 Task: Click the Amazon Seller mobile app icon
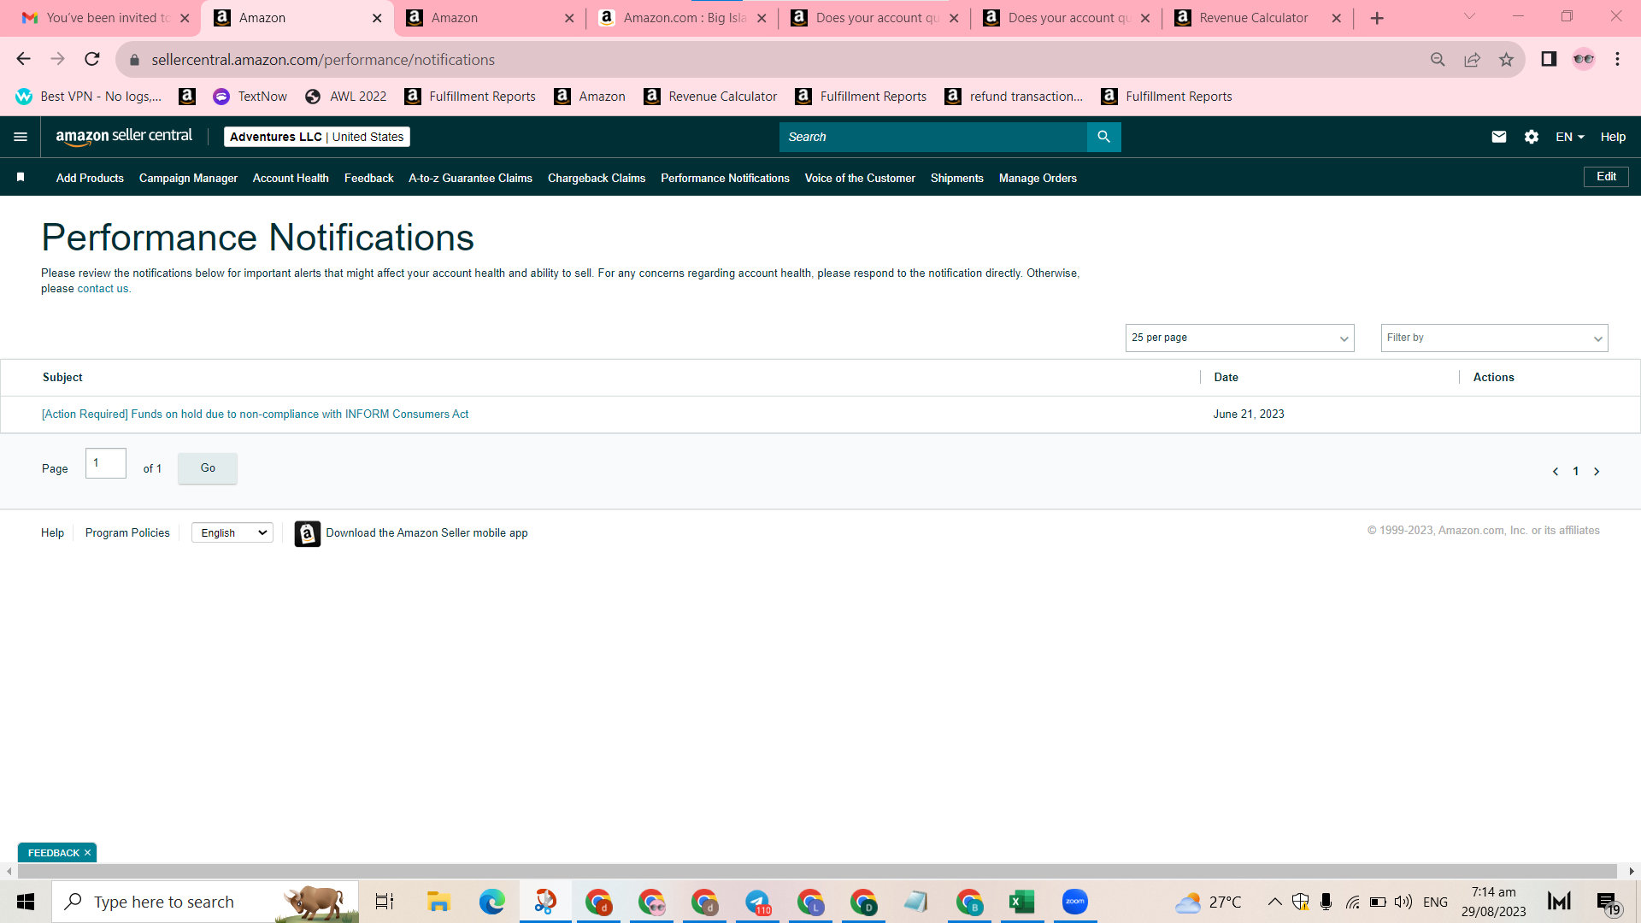308,533
